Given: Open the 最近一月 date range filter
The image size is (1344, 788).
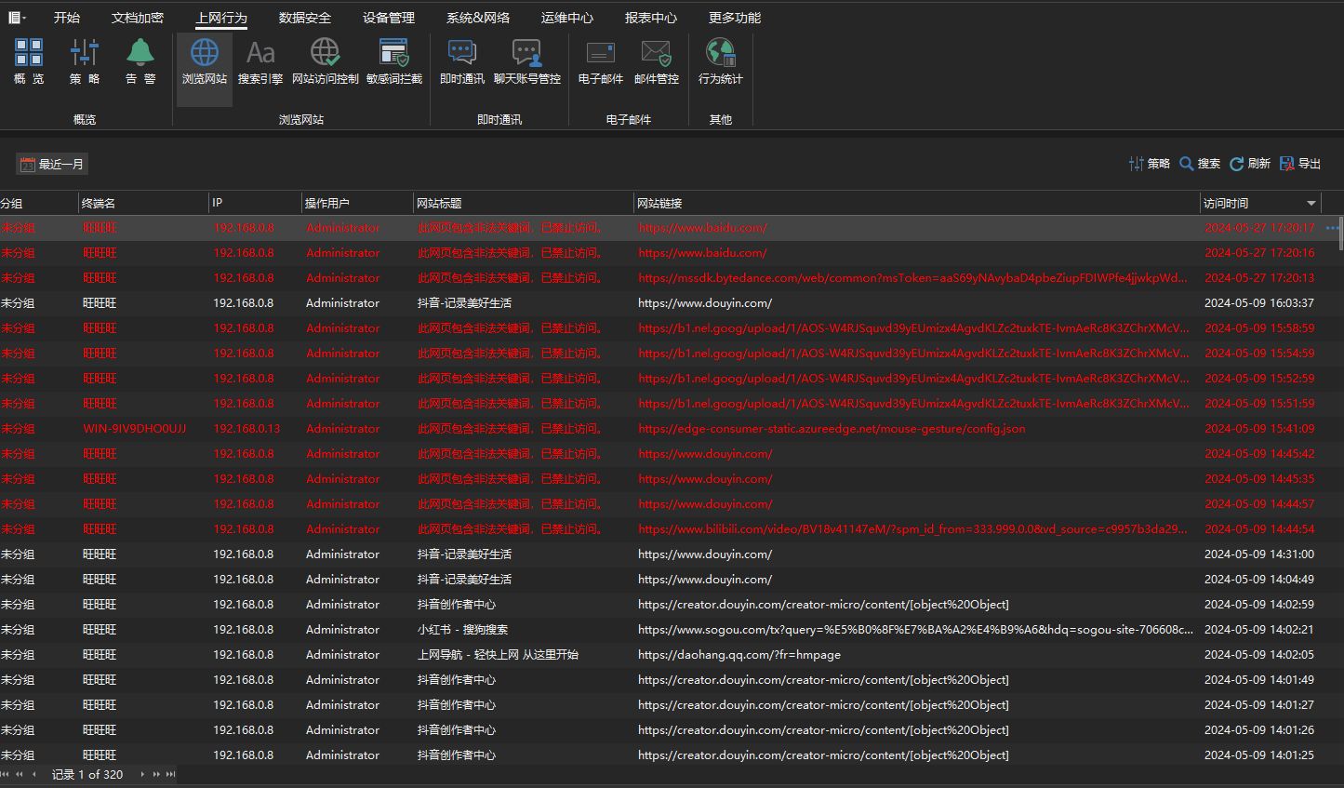Looking at the screenshot, I should coord(52,165).
